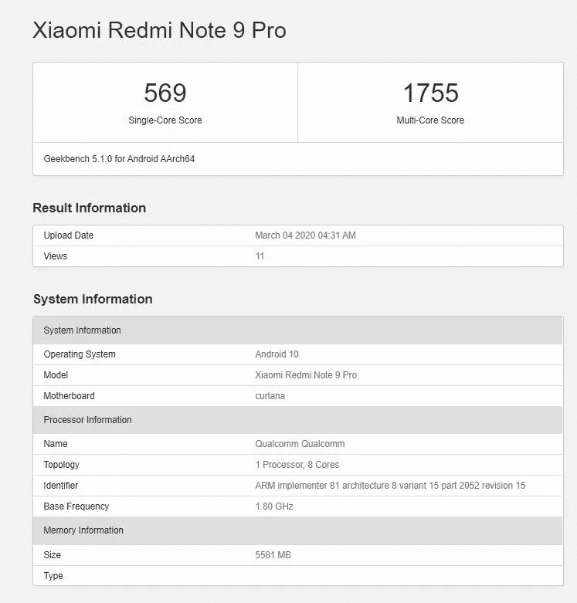Image resolution: width=577 pixels, height=603 pixels.
Task: Click the bold System Information section heading
Action: click(x=93, y=299)
